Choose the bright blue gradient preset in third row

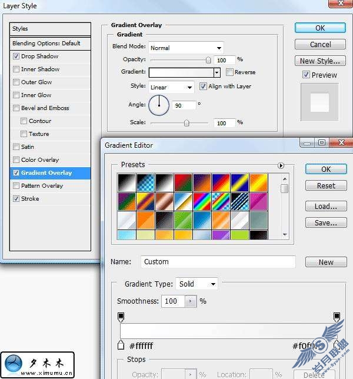pos(202,220)
